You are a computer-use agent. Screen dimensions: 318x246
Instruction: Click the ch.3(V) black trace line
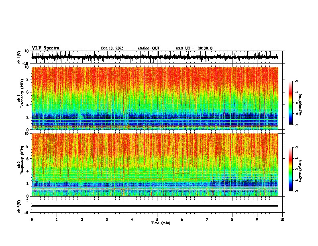(155, 206)
